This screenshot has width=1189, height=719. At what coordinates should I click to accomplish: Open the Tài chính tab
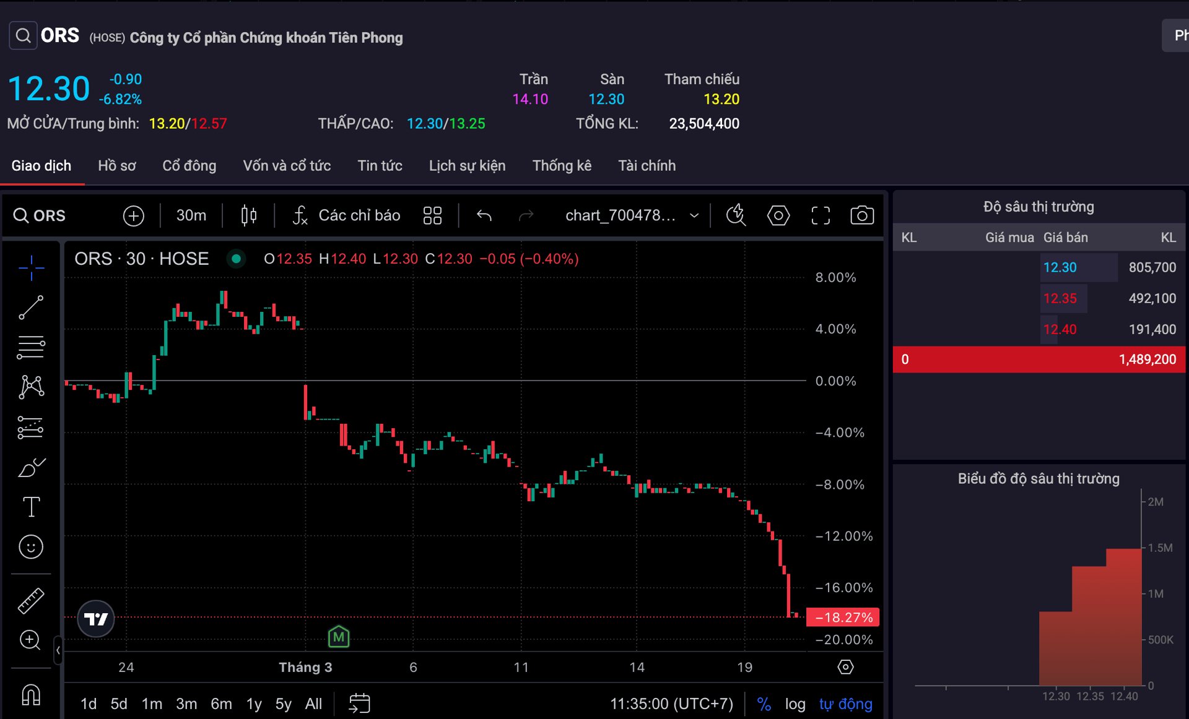pyautogui.click(x=647, y=166)
